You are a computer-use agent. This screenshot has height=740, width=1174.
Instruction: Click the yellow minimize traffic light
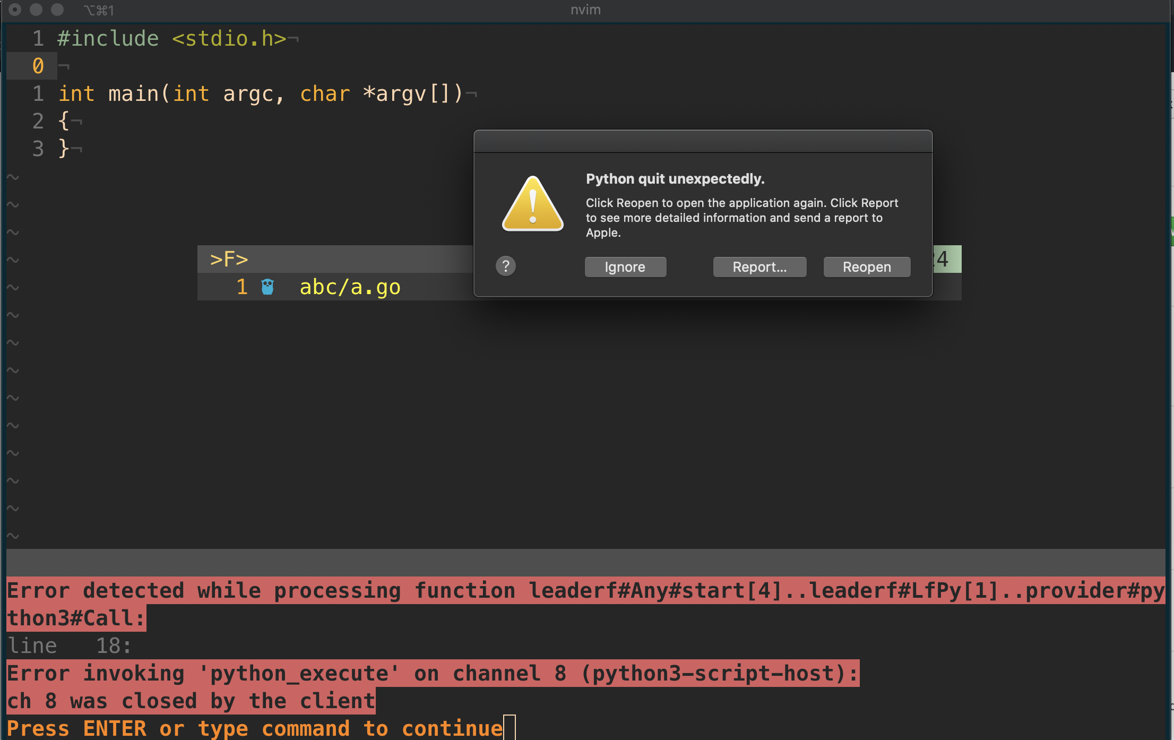tap(36, 9)
